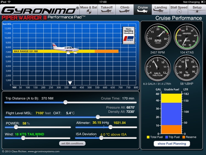
Task: Open the Stall Speed tab
Action: (x=179, y=9)
